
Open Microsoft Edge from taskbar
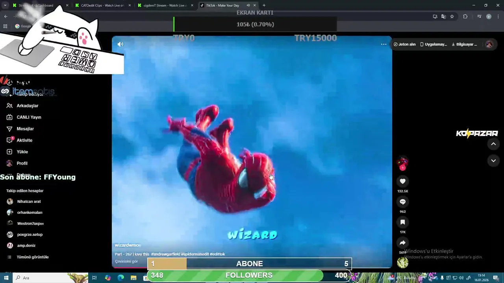120,278
